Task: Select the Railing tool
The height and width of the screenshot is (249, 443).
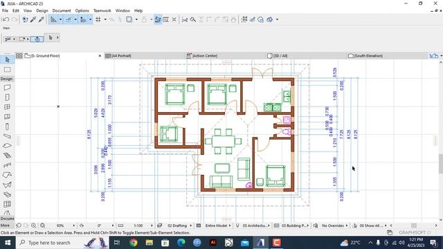Action: [x=8, y=165]
